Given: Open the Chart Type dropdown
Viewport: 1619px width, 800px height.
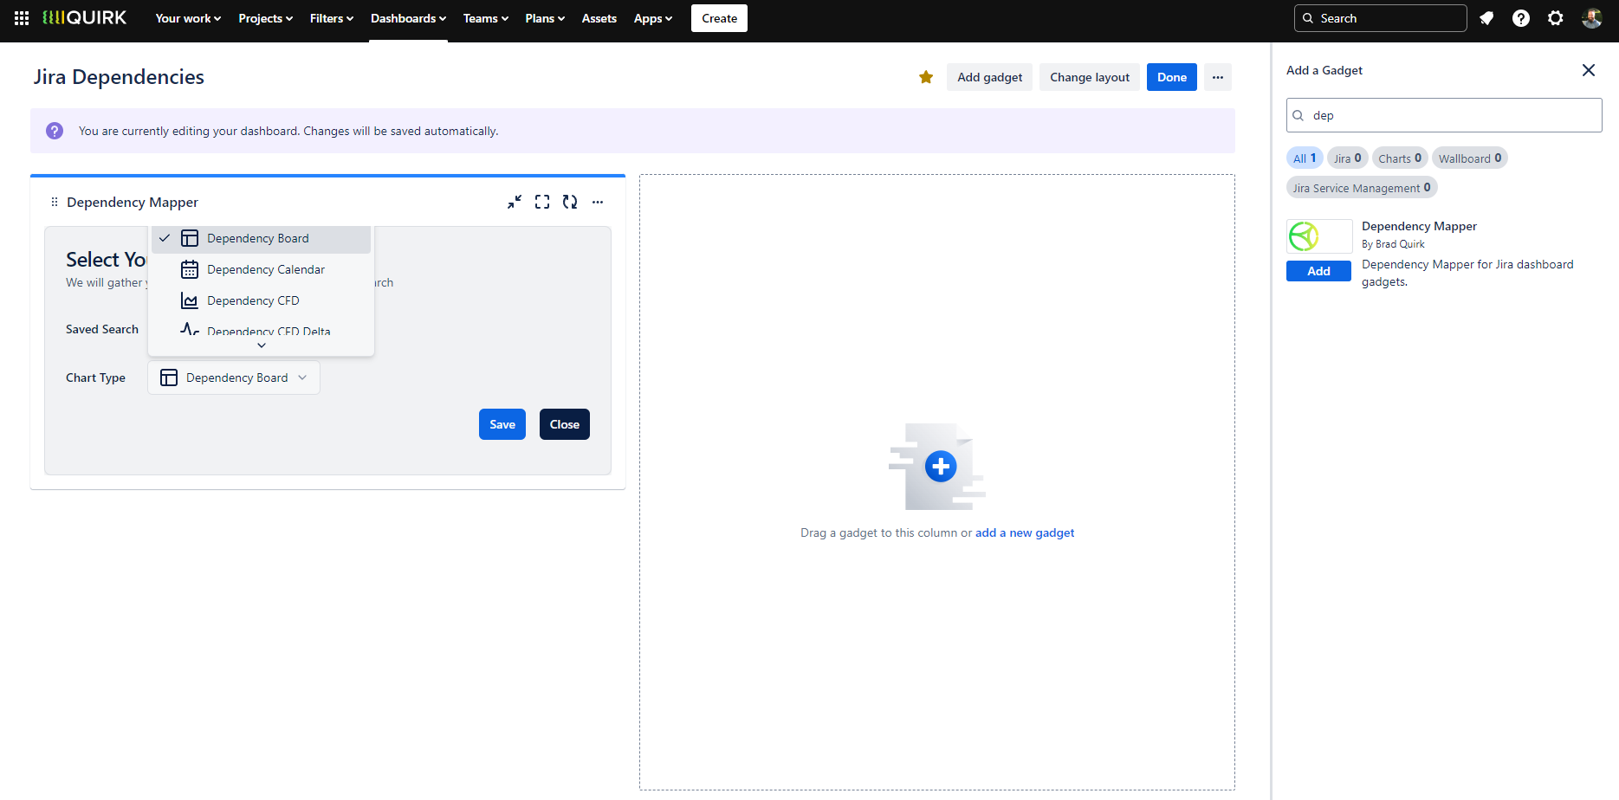Looking at the screenshot, I should pyautogui.click(x=234, y=377).
